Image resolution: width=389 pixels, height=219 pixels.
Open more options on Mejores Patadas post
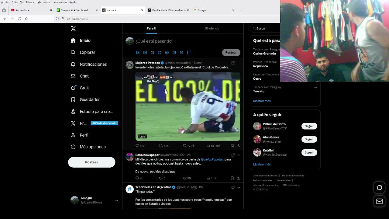point(238,63)
